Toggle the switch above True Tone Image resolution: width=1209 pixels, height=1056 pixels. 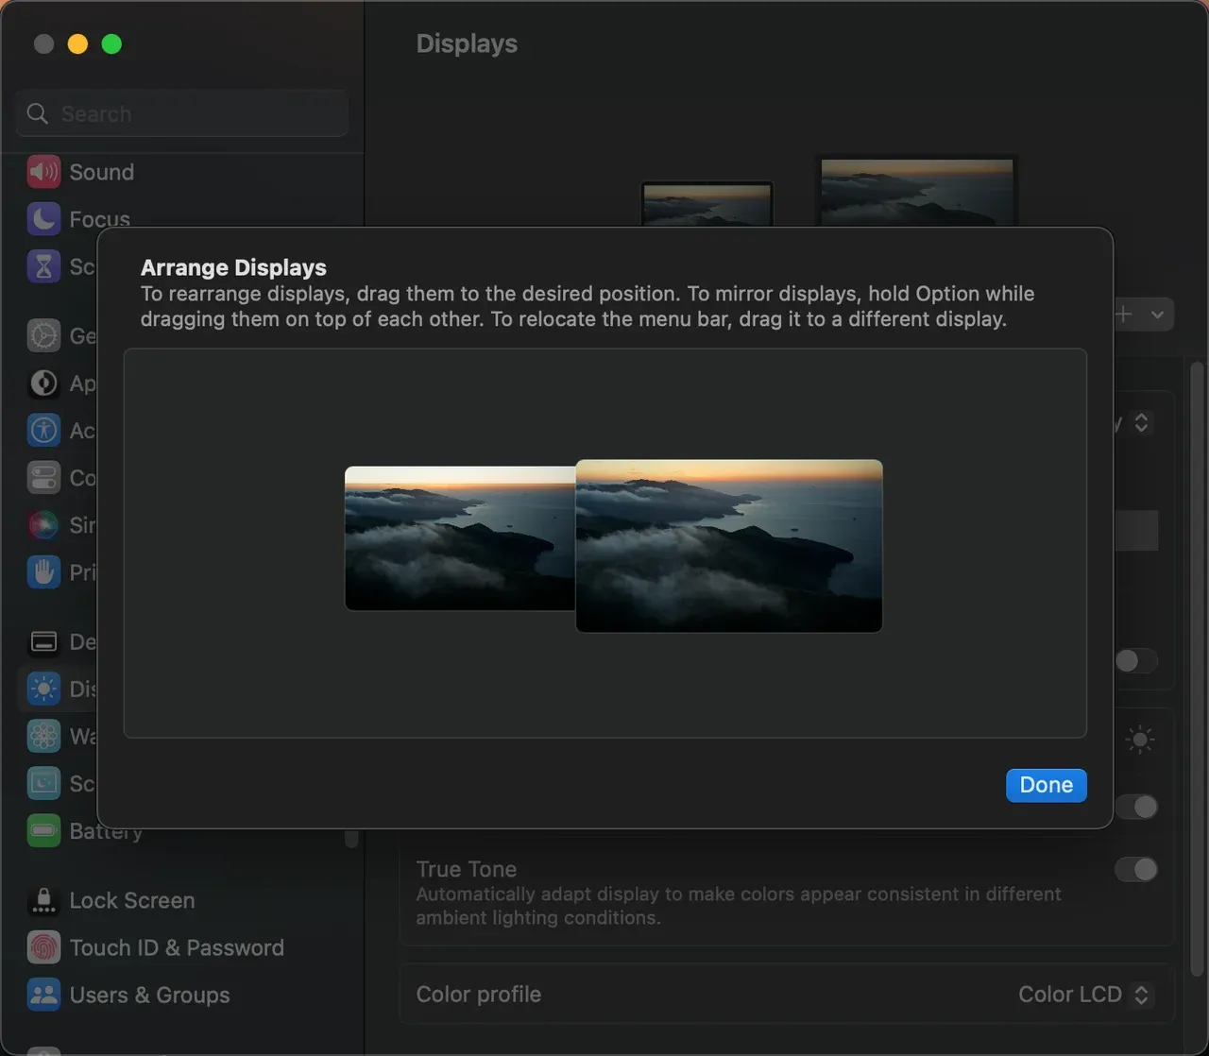(1136, 807)
